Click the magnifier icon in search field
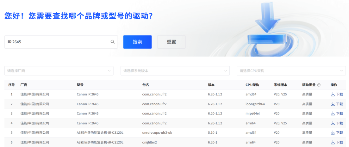 tap(112, 42)
